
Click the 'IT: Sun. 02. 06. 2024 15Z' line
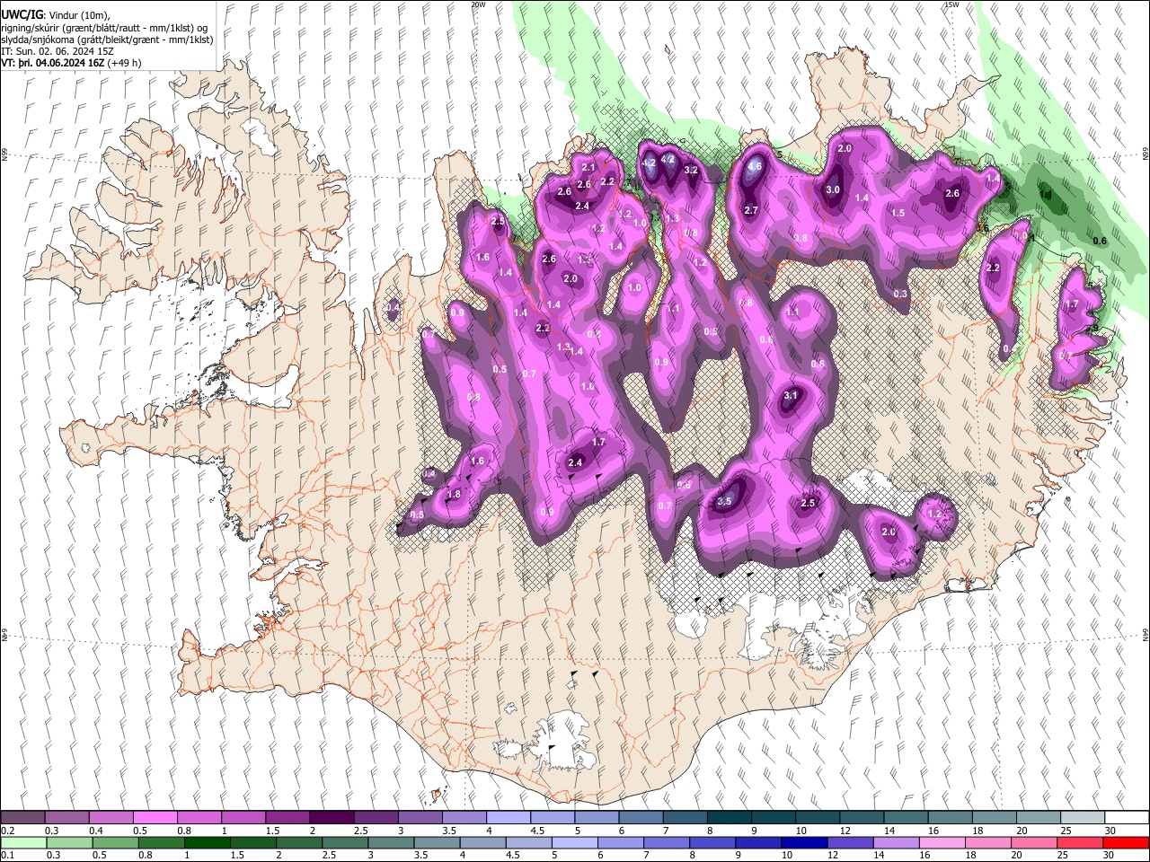pos(57,51)
